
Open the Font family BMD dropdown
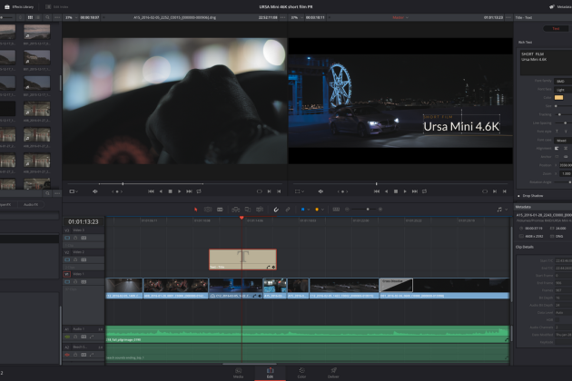coord(563,81)
